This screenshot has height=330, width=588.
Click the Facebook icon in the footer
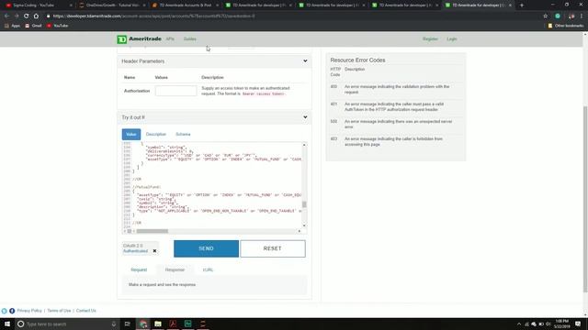[12, 311]
